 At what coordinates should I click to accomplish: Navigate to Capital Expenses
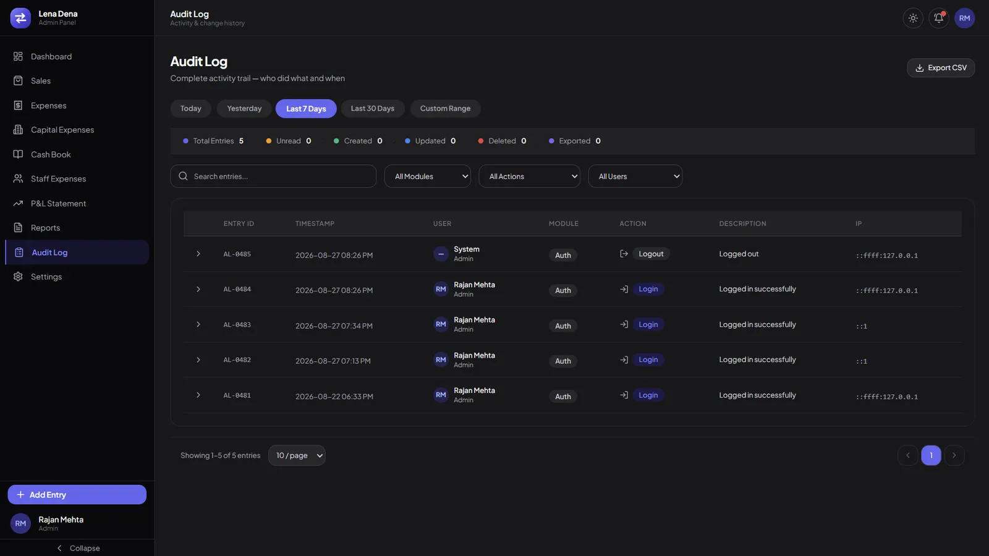point(77,130)
